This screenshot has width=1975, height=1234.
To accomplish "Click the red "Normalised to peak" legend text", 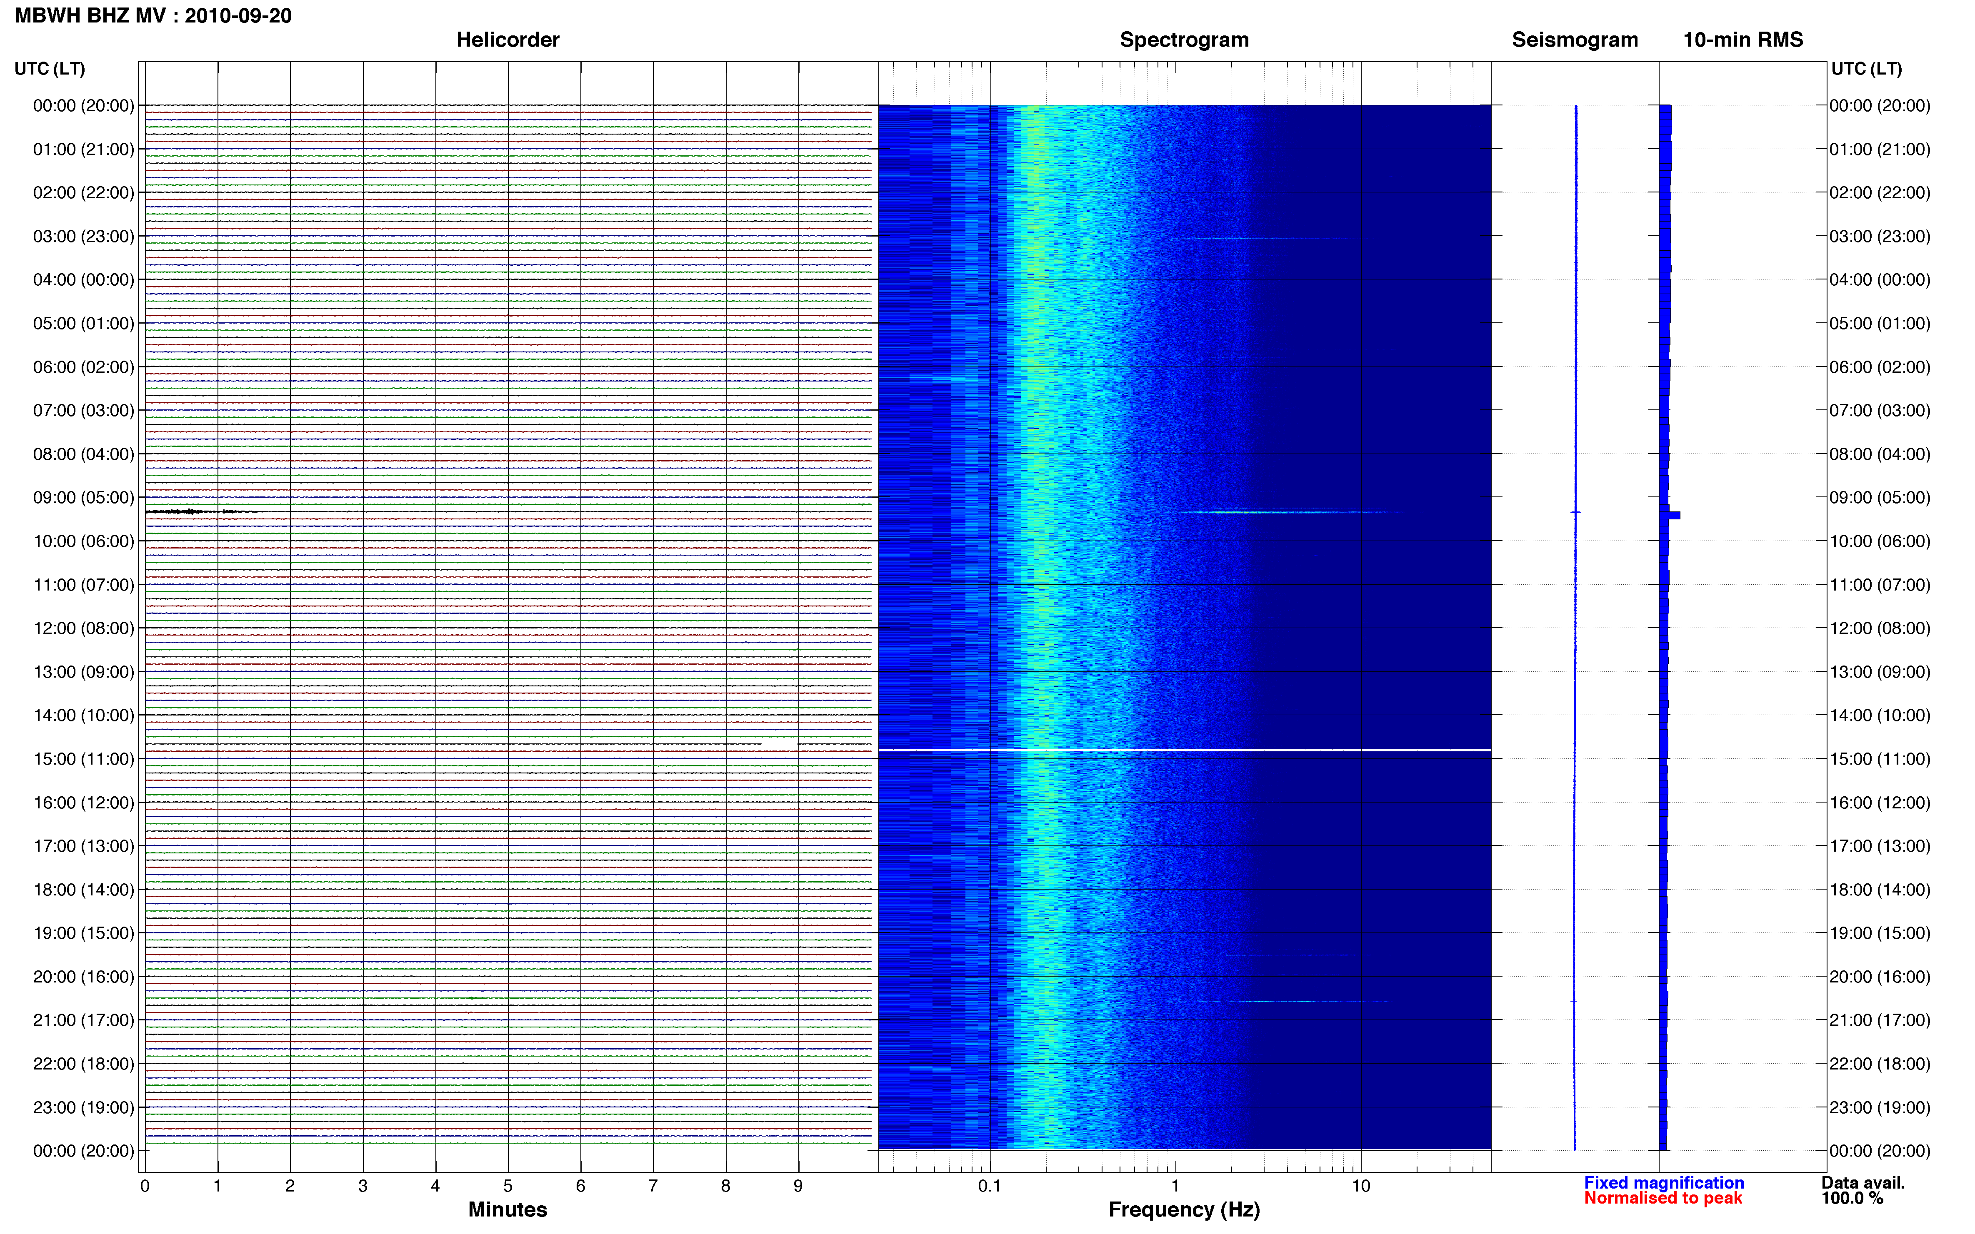I will (x=1663, y=1198).
